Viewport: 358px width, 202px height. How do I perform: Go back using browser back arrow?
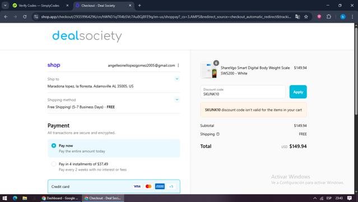pyautogui.click(x=6, y=17)
